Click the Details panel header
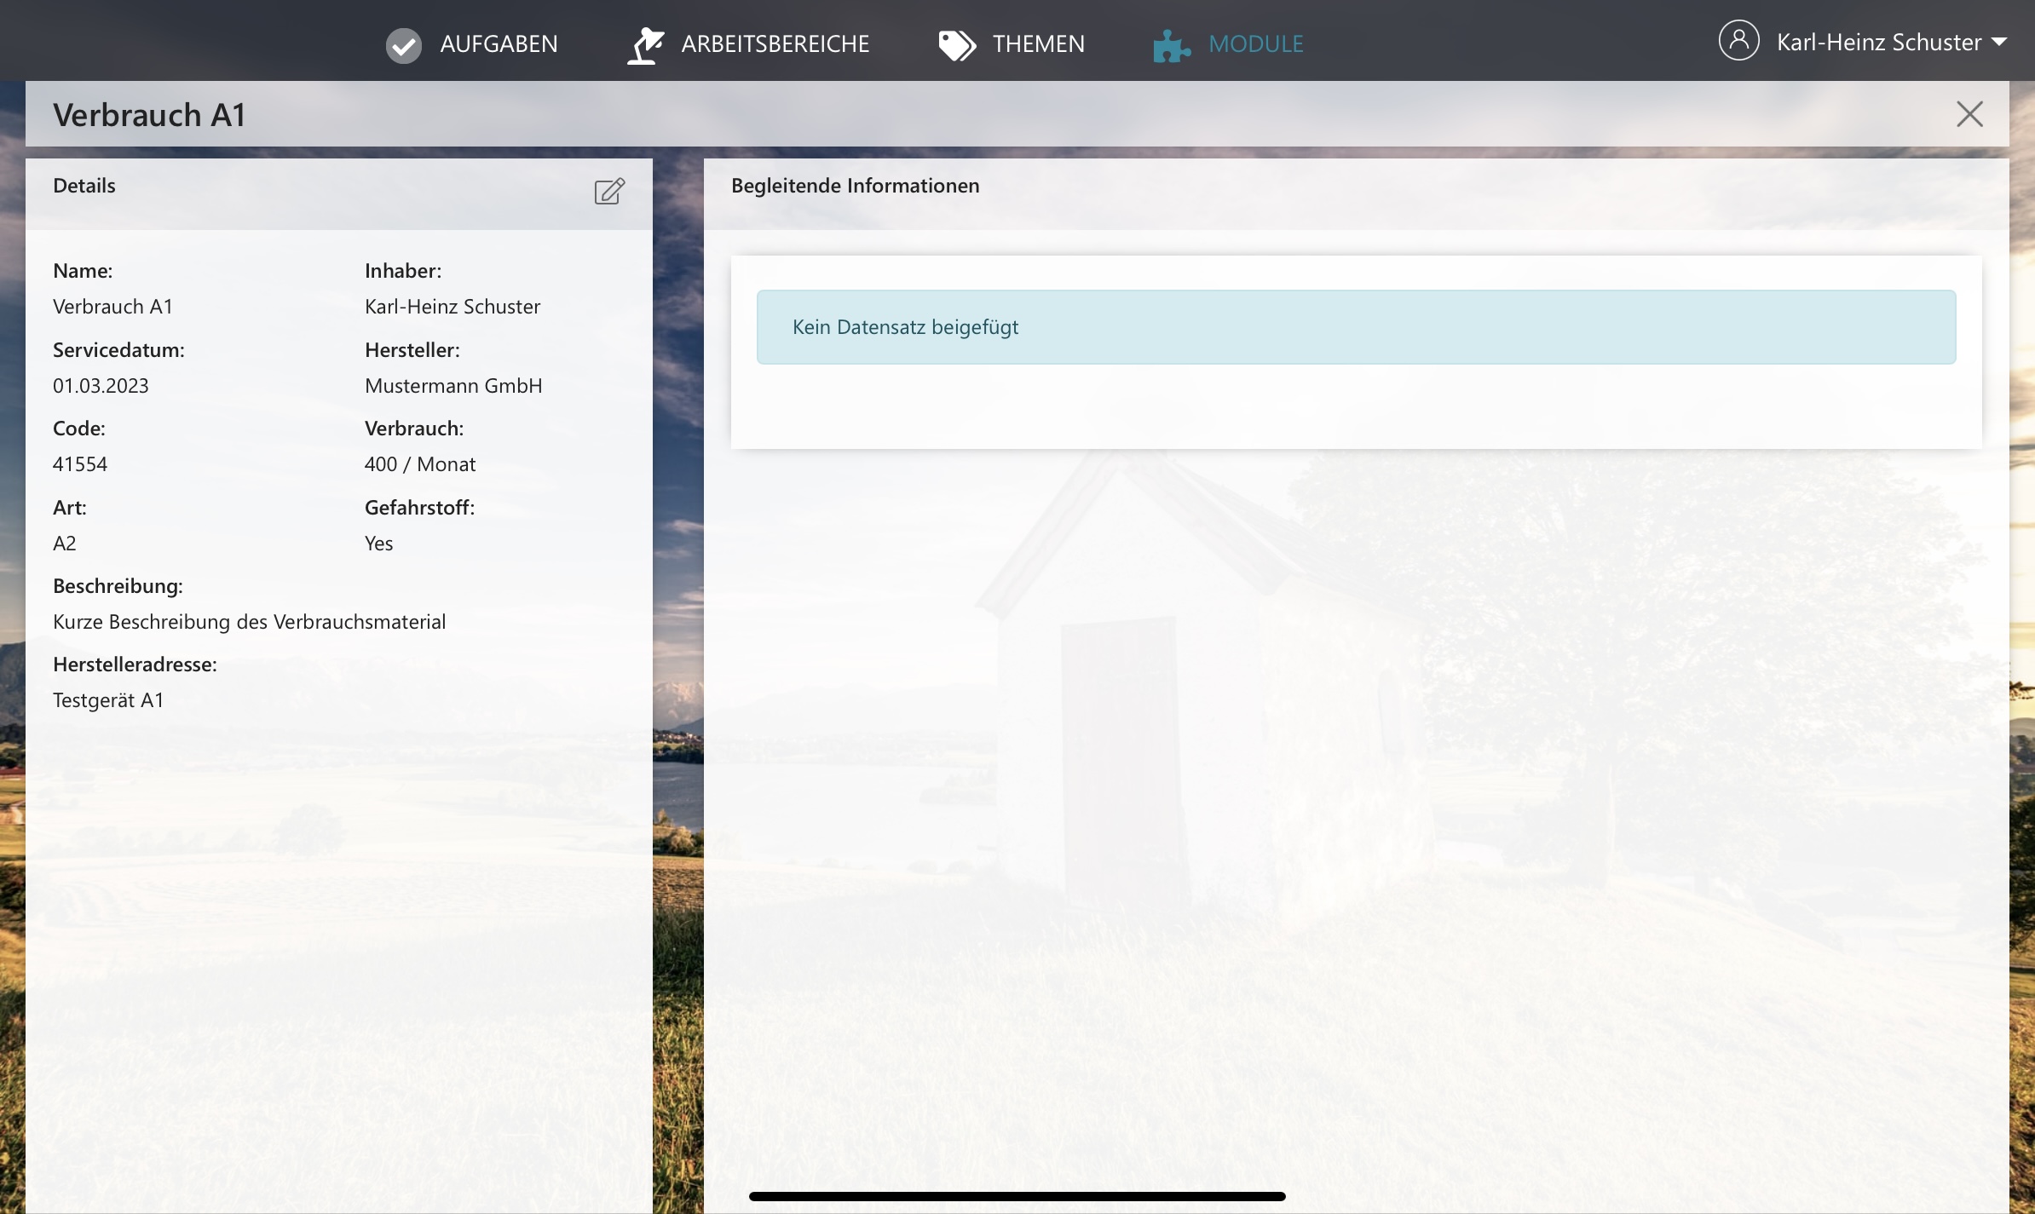 pos(84,186)
